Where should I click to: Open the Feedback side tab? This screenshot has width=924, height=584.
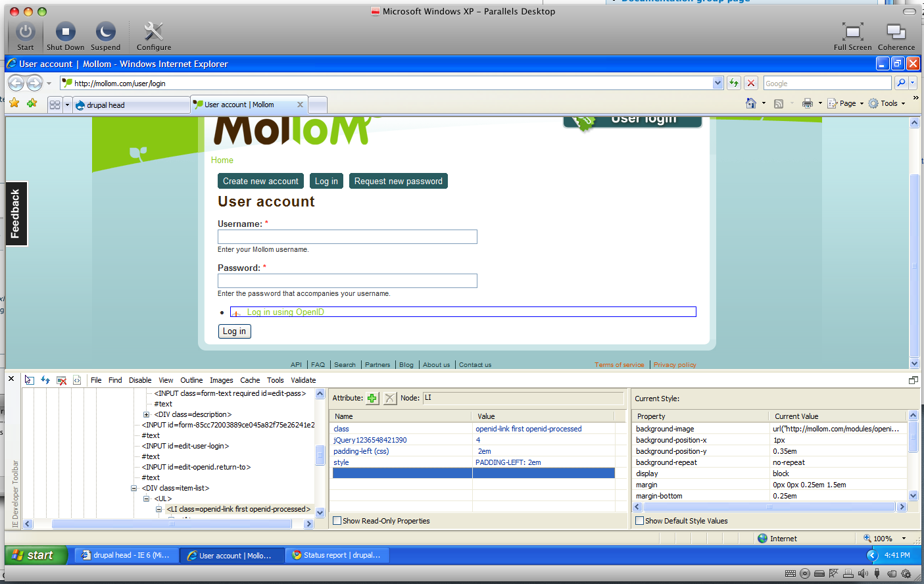coord(16,214)
